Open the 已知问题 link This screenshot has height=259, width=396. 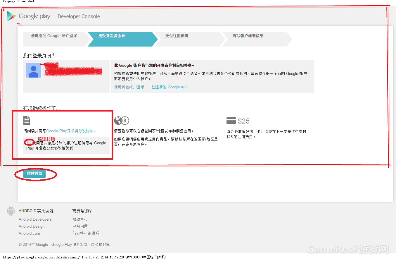tap(80, 226)
